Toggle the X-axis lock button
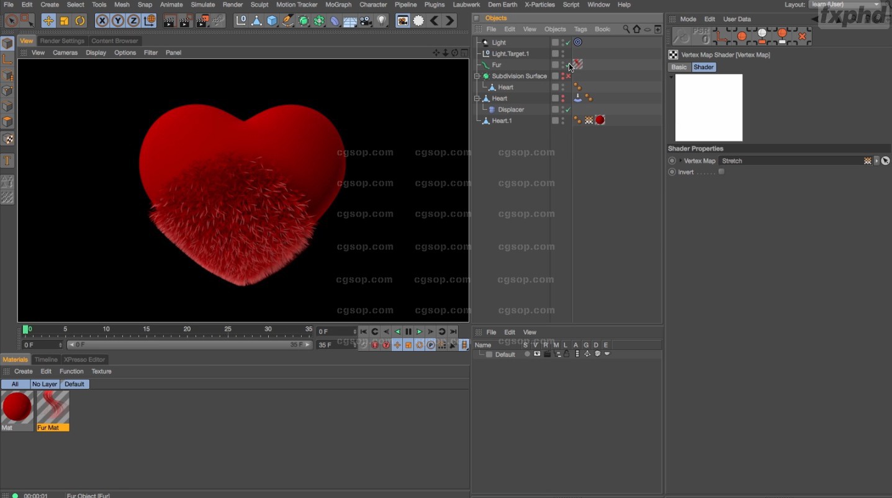The image size is (892, 498). [x=102, y=20]
